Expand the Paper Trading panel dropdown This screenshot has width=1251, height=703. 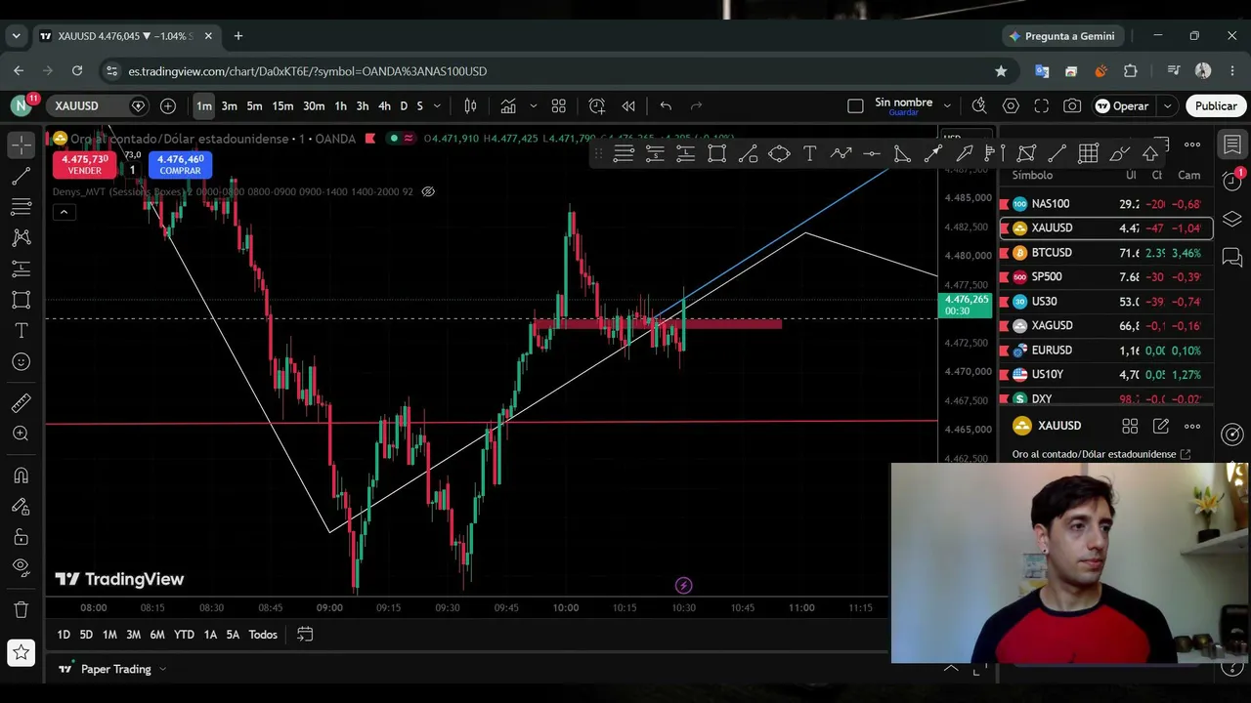[162, 669]
